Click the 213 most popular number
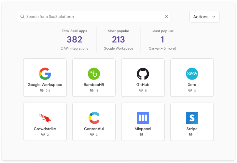The height and width of the screenshot is (163, 237). coord(118,40)
